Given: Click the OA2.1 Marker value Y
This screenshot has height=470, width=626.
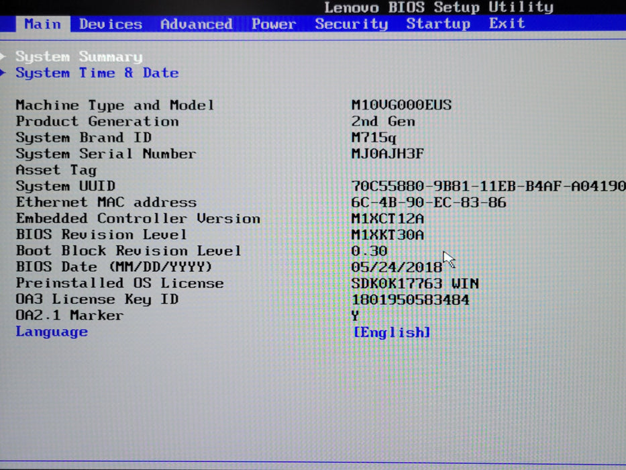Looking at the screenshot, I should (356, 316).
